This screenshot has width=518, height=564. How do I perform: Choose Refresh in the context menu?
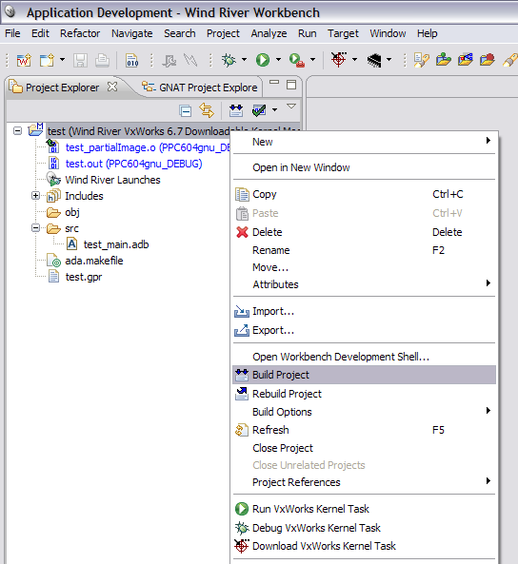(x=364, y=430)
